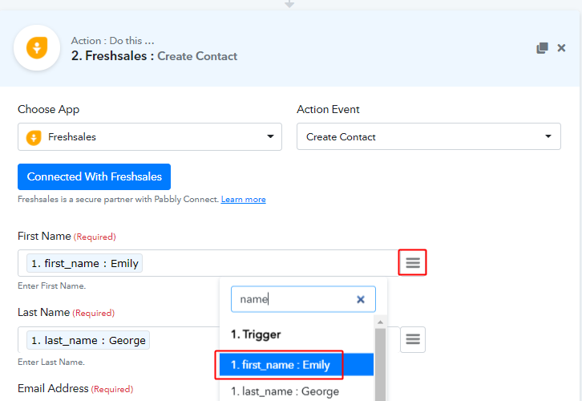Image resolution: width=582 pixels, height=401 pixels.
Task: Click the step title 'Freshsales : Create Contact'
Action: point(154,56)
